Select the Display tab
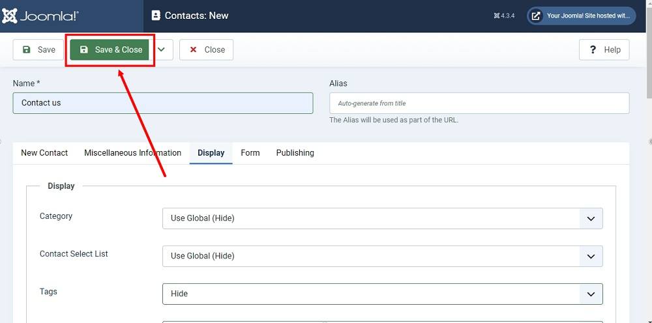This screenshot has width=652, height=323. [x=211, y=153]
